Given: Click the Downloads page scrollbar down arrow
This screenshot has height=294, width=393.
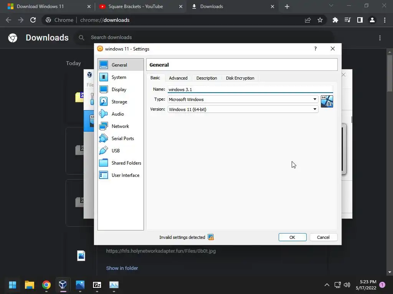Looking at the screenshot, I should 390,272.
